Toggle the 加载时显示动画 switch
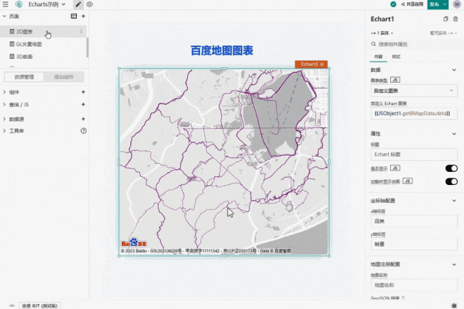Viewport: 464px width, 309px height. pos(451,181)
